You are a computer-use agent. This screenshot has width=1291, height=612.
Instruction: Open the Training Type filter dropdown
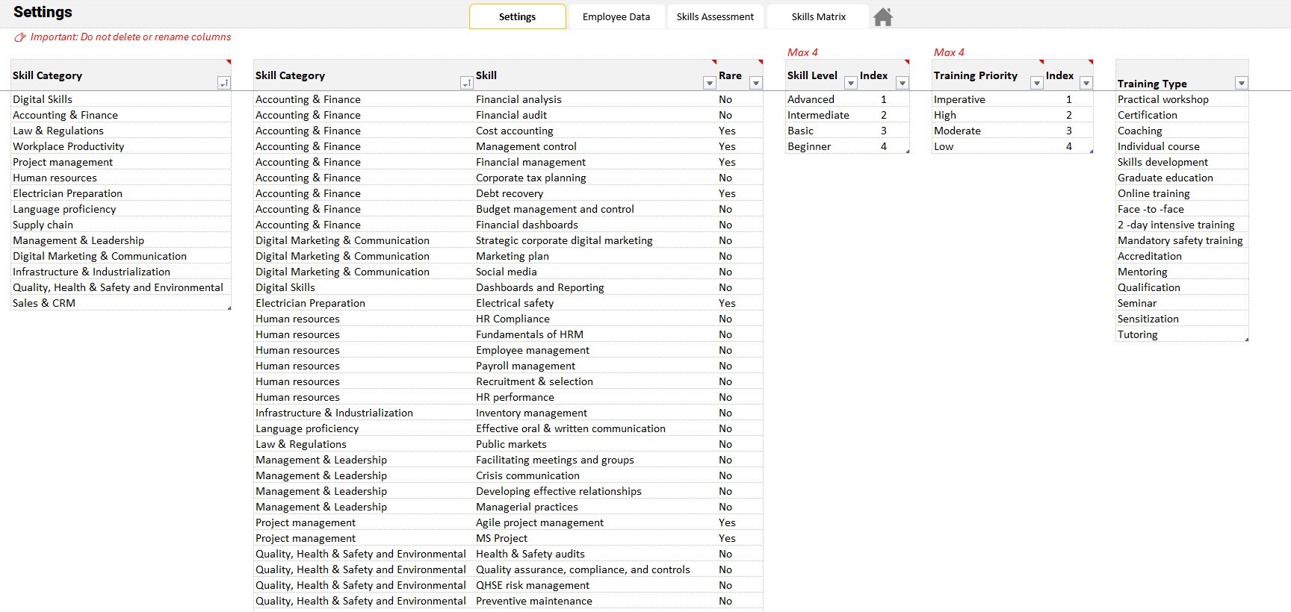1242,83
